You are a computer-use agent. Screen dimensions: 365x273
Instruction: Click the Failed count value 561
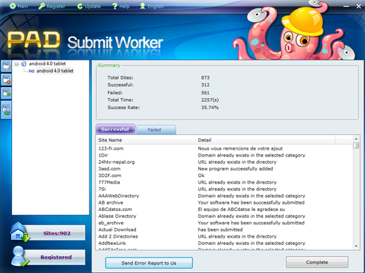click(205, 93)
